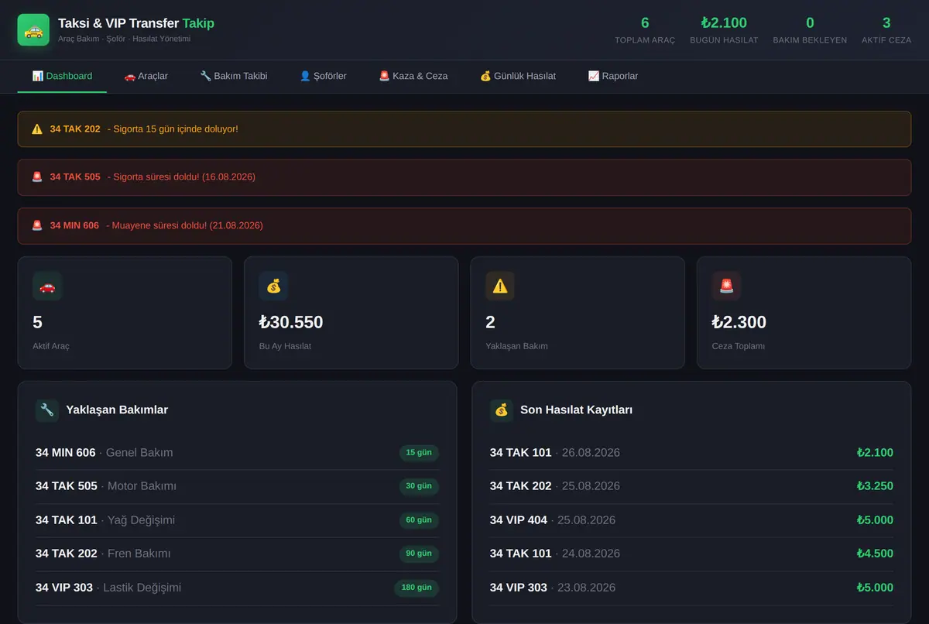929x624 pixels.
Task: Click the wrench icon beside Yaklaşan Bakımlar
Action: click(x=47, y=410)
